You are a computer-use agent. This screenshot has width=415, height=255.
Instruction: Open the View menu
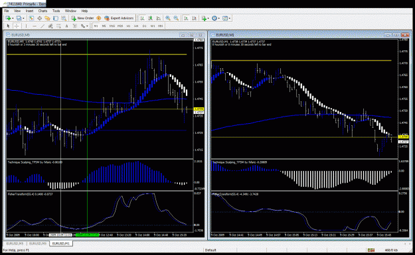coord(17,11)
